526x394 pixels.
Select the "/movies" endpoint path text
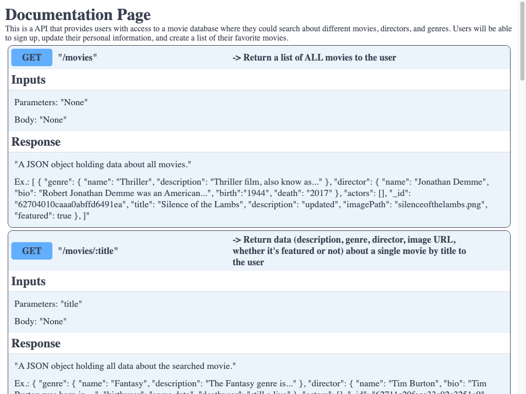(x=78, y=57)
